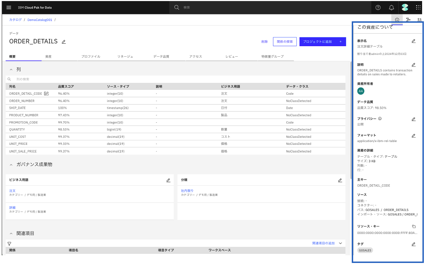Open the 特徴量グループ tab
427x264 pixels.
tap(276, 57)
